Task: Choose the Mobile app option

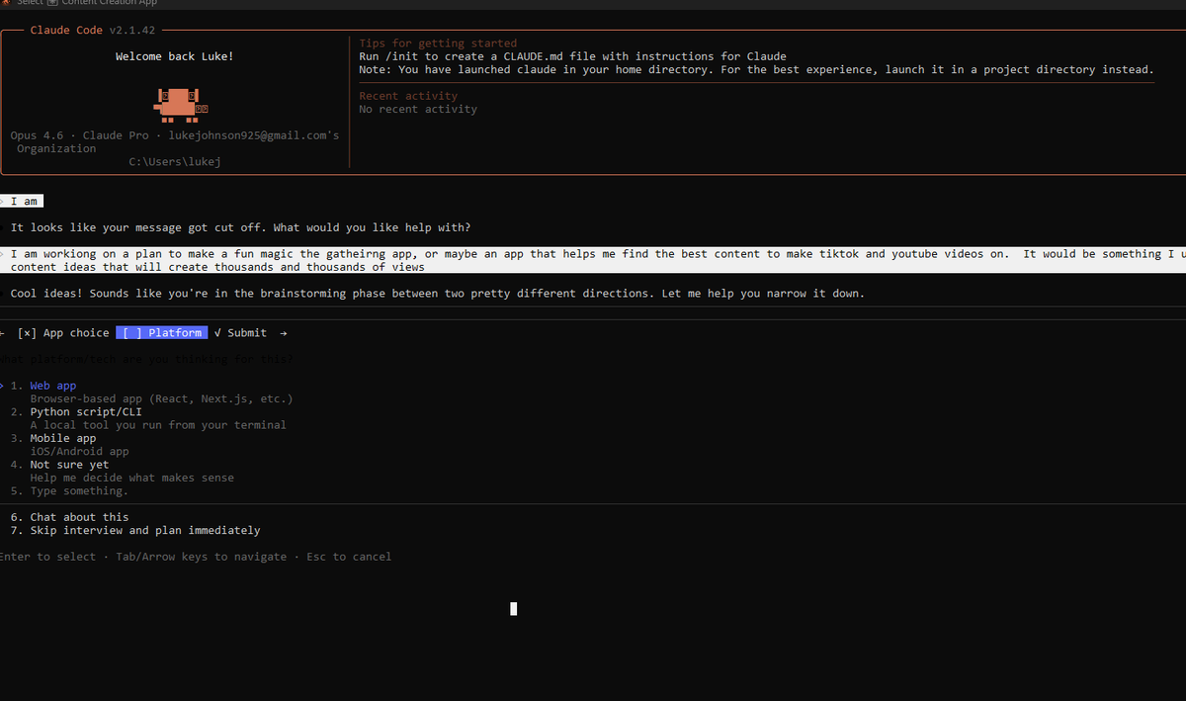Action: pyautogui.click(x=63, y=438)
